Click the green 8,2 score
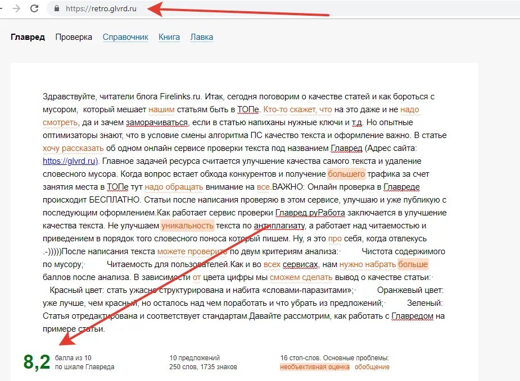Image resolution: width=520 pixels, height=381 pixels. (37, 362)
